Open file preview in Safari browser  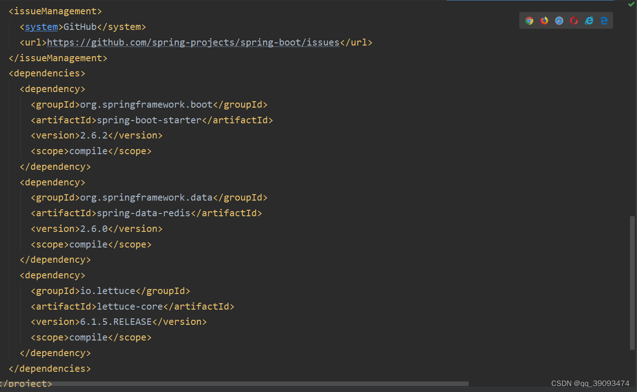tap(559, 21)
